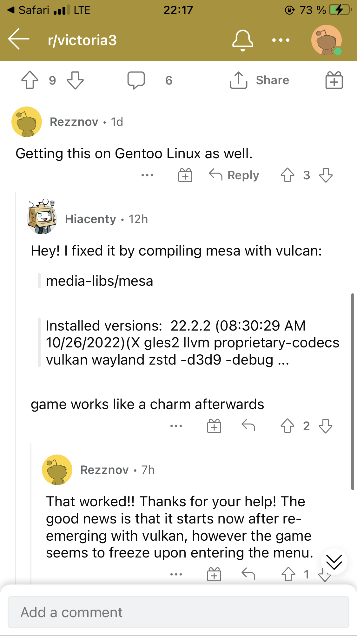Downvote the post next to 9
Screen dimensions: 357x636
pos(75,80)
